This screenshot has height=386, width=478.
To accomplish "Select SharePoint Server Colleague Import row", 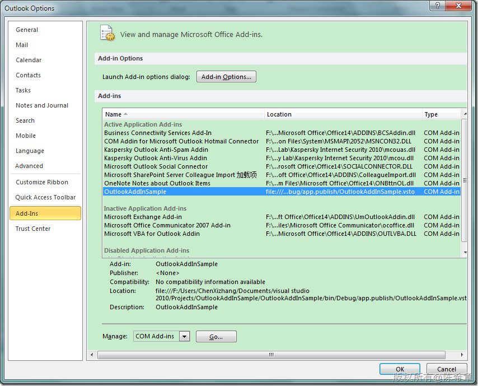I will pos(282,175).
